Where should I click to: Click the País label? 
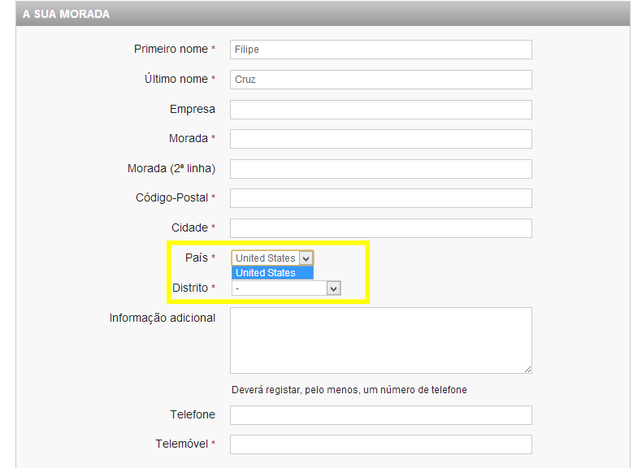click(x=197, y=258)
